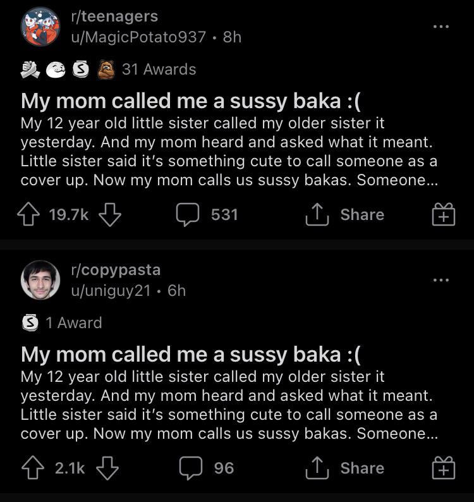Image resolution: width=474 pixels, height=502 pixels.
Task: Tap the uniguy21 avatar photo
Action: pyautogui.click(x=42, y=279)
